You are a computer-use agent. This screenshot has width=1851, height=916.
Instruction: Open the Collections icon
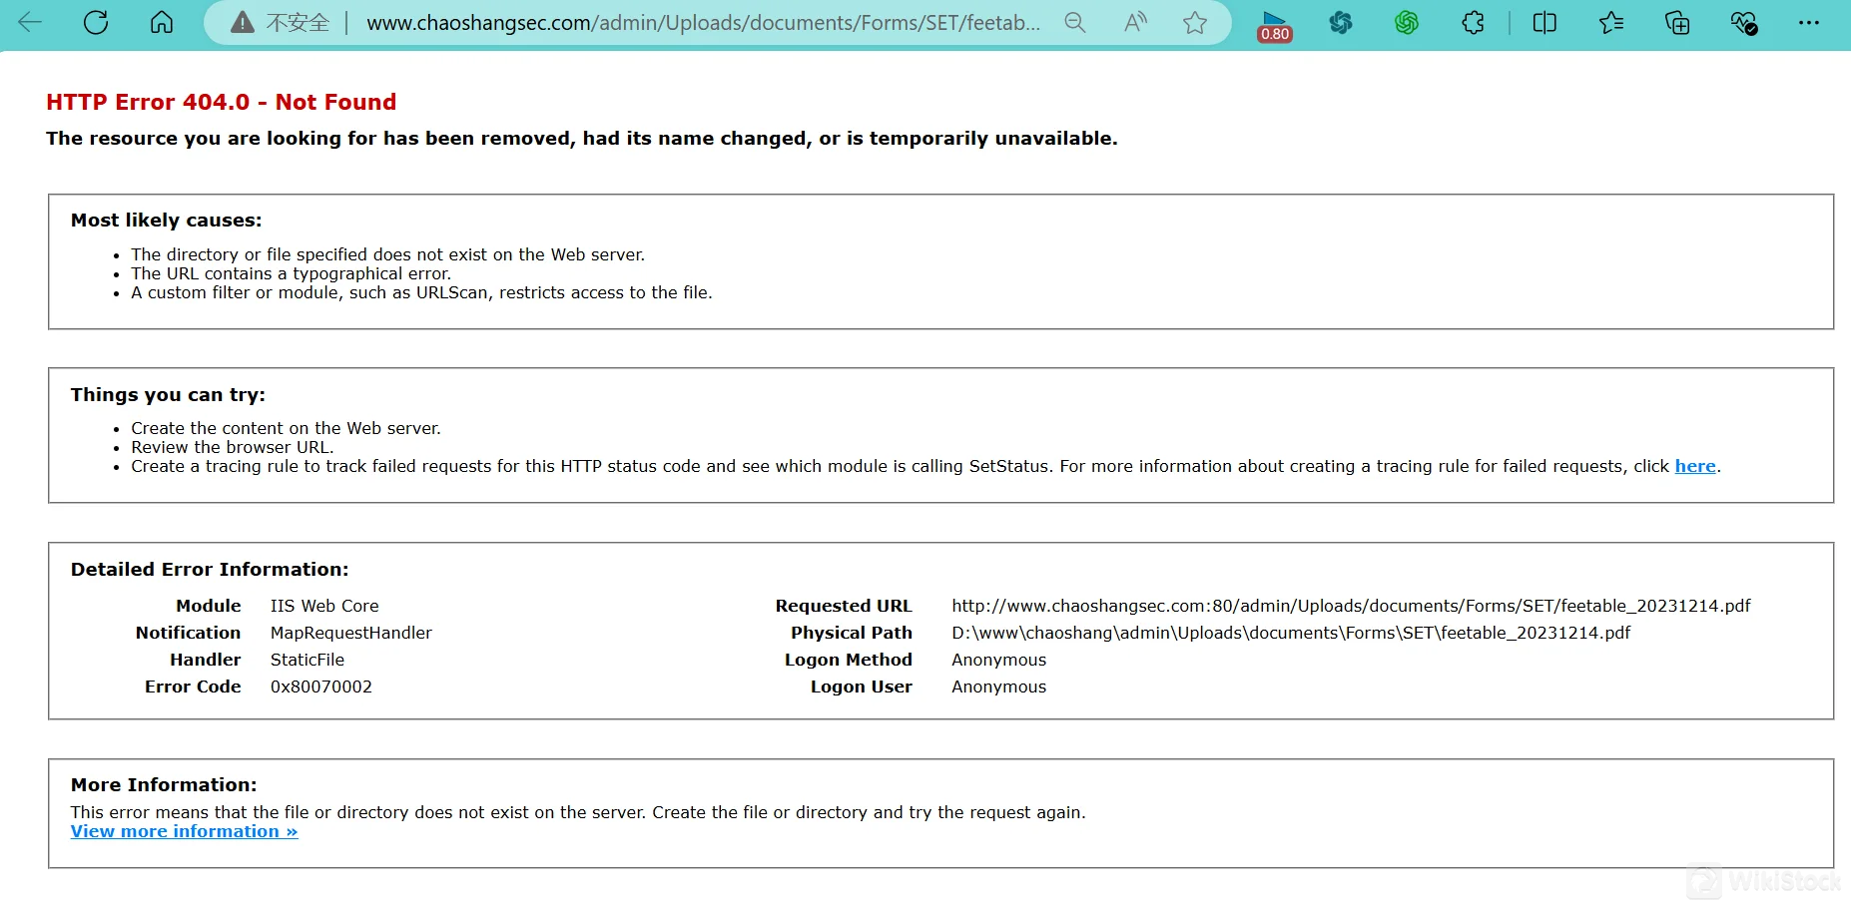(1677, 22)
